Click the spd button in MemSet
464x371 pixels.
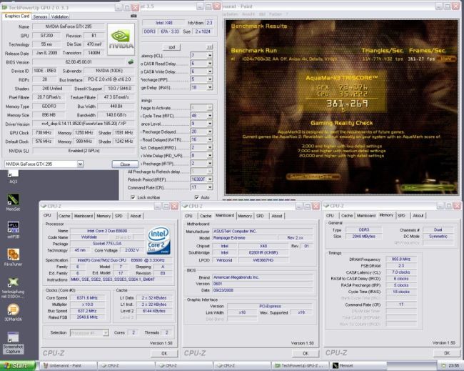click(x=171, y=47)
